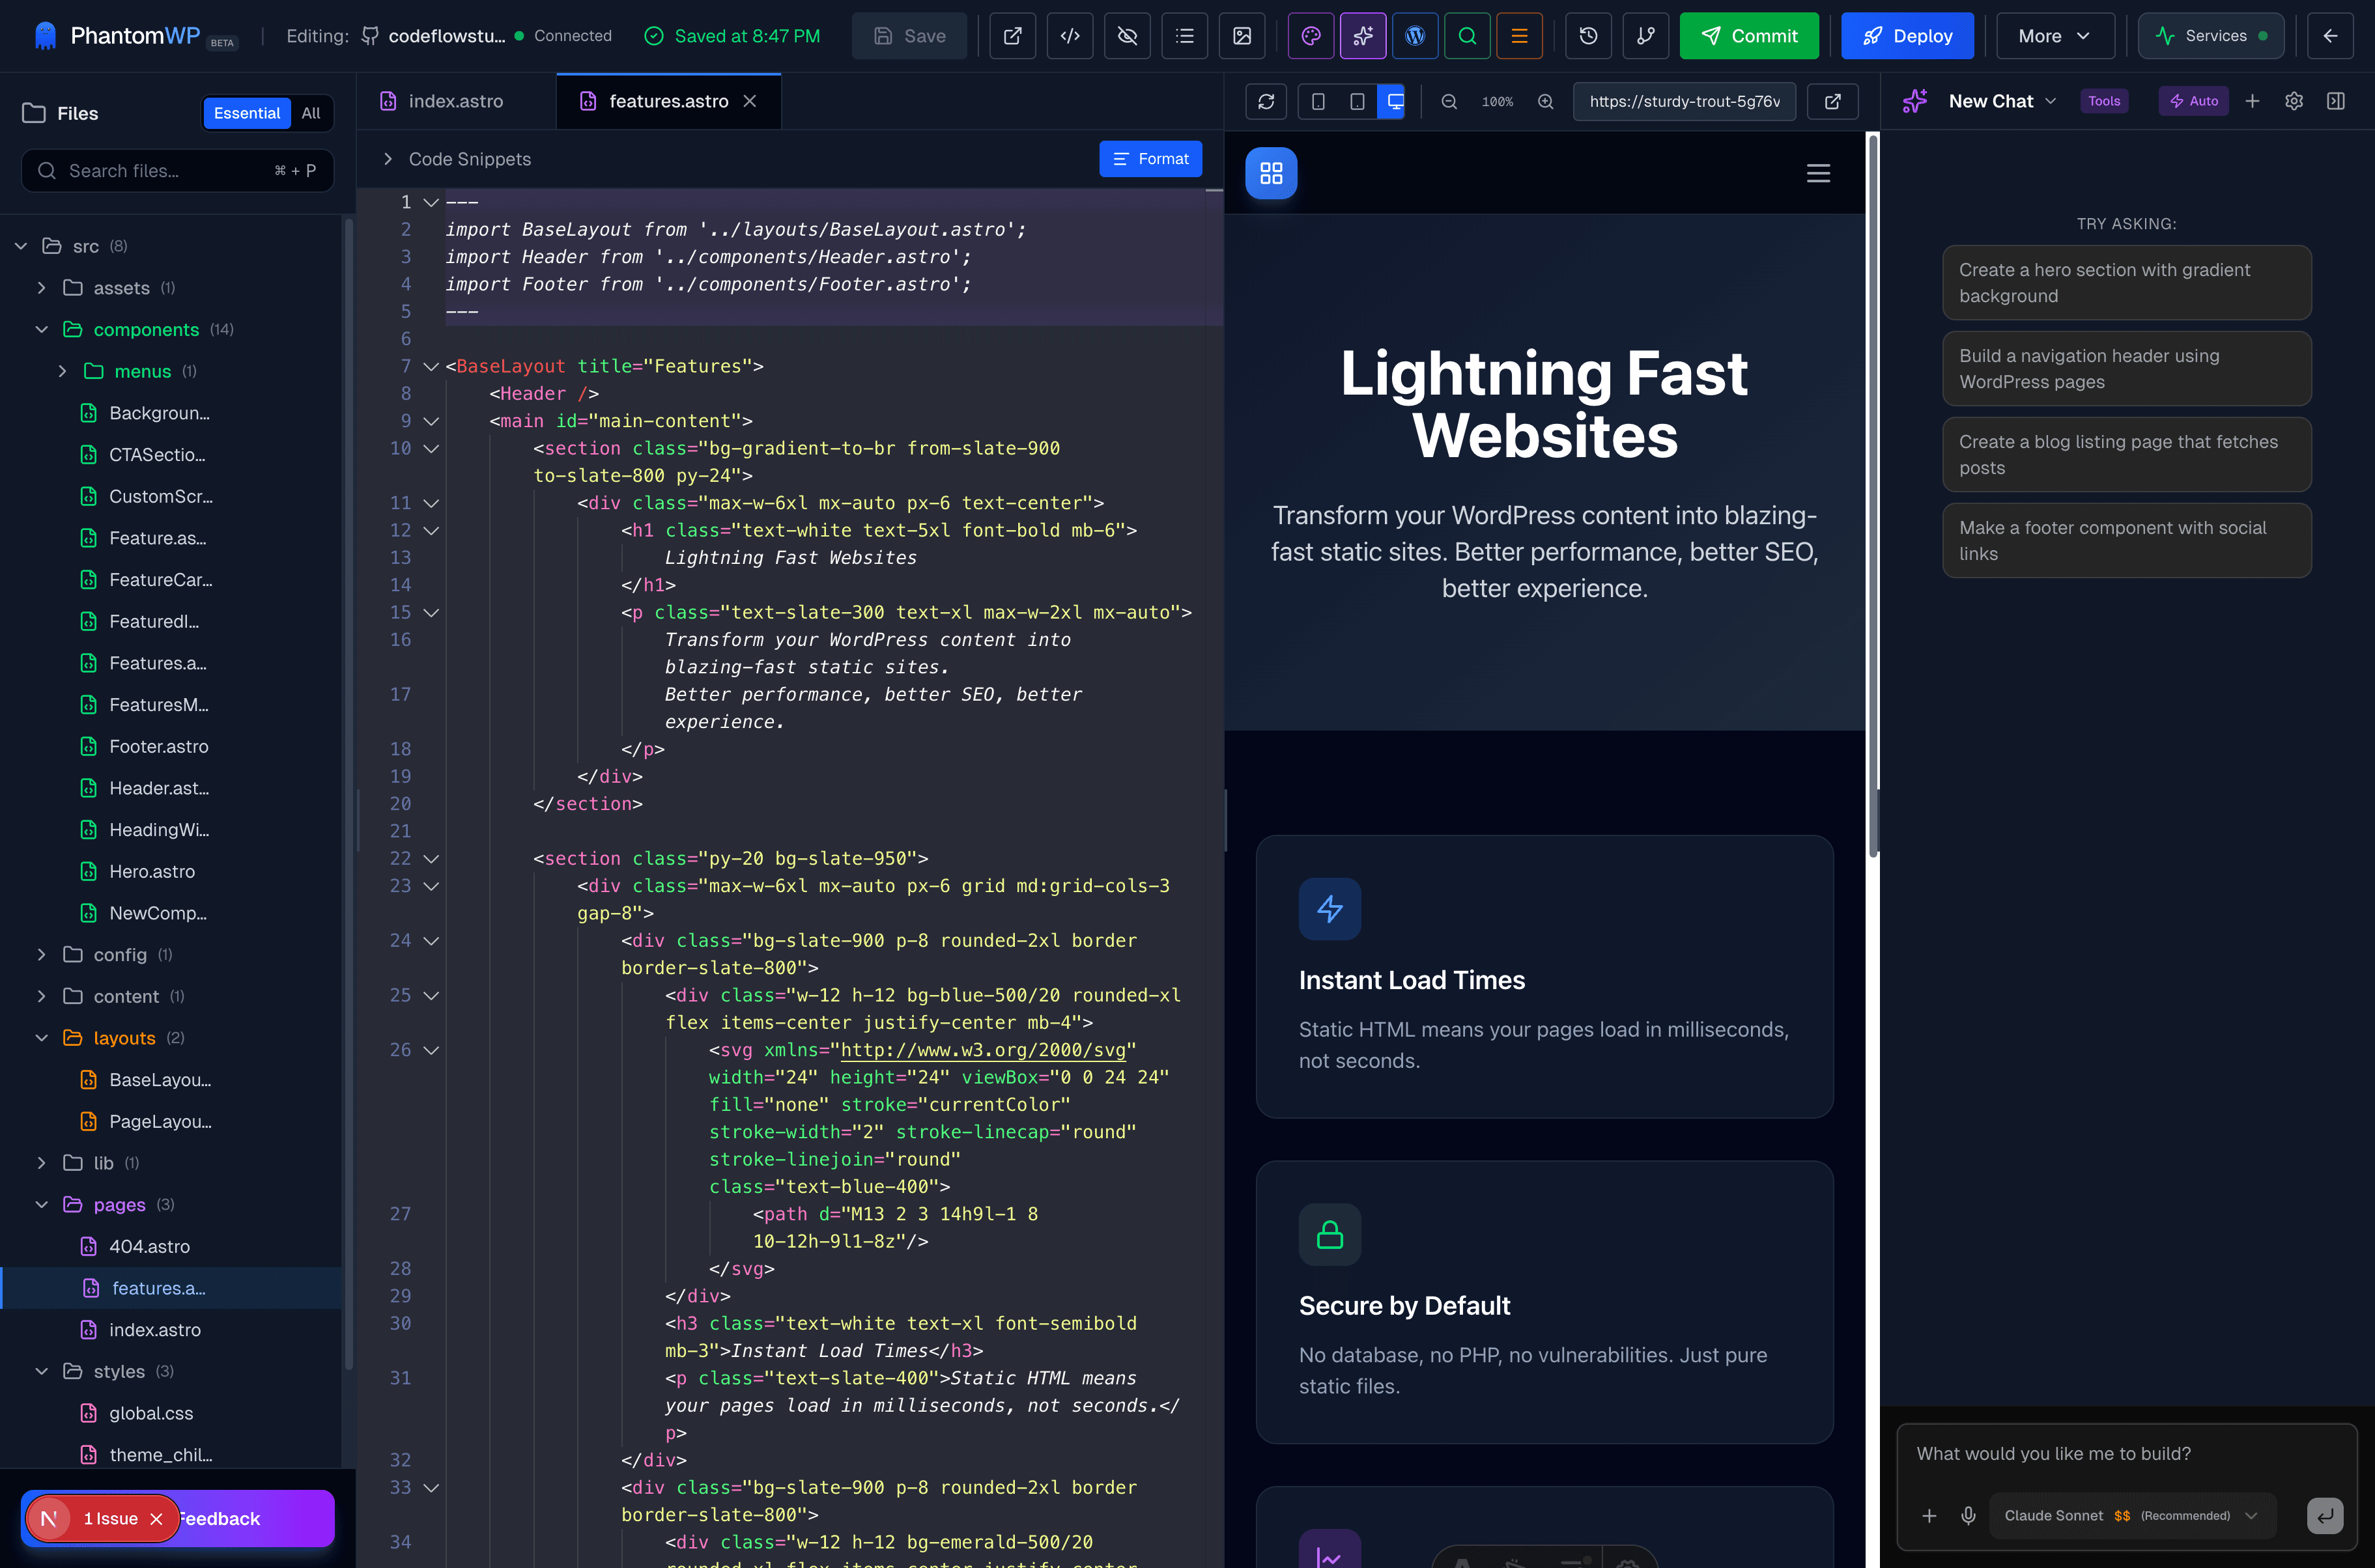The height and width of the screenshot is (1568, 2375).
Task: Switch file filter to All
Action: click(x=311, y=113)
